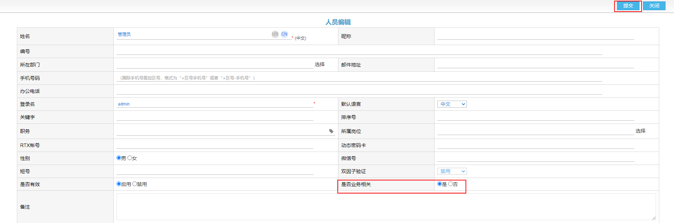This screenshot has height=223, width=674.
Task: Open the 双因子验证 dropdown showing 禁用
Action: coord(452,171)
